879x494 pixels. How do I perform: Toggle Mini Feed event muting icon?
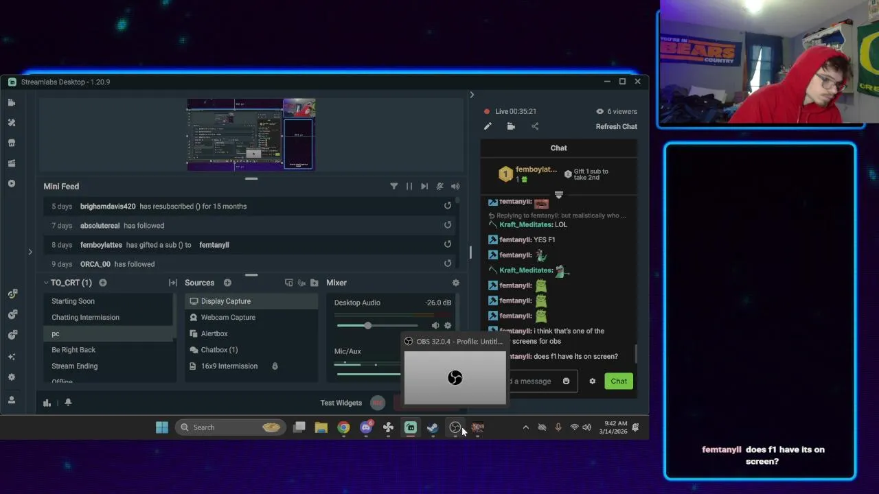[439, 186]
